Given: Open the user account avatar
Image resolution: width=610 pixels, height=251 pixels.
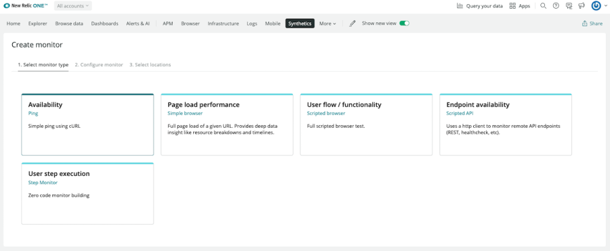Looking at the screenshot, I should (596, 6).
